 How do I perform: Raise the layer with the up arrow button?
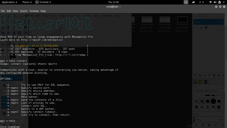point(205,75)
